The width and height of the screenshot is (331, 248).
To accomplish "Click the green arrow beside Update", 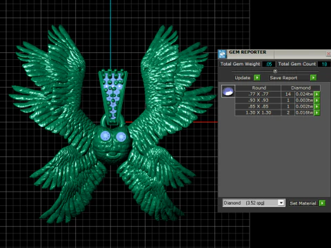I will pos(257,78).
